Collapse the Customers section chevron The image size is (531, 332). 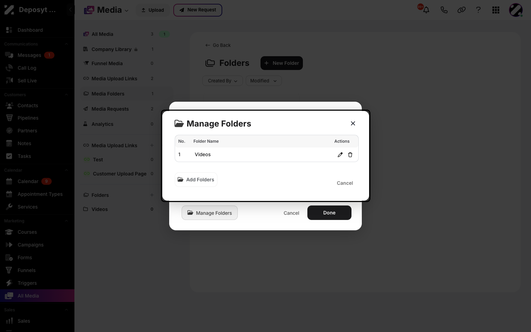coord(66,95)
